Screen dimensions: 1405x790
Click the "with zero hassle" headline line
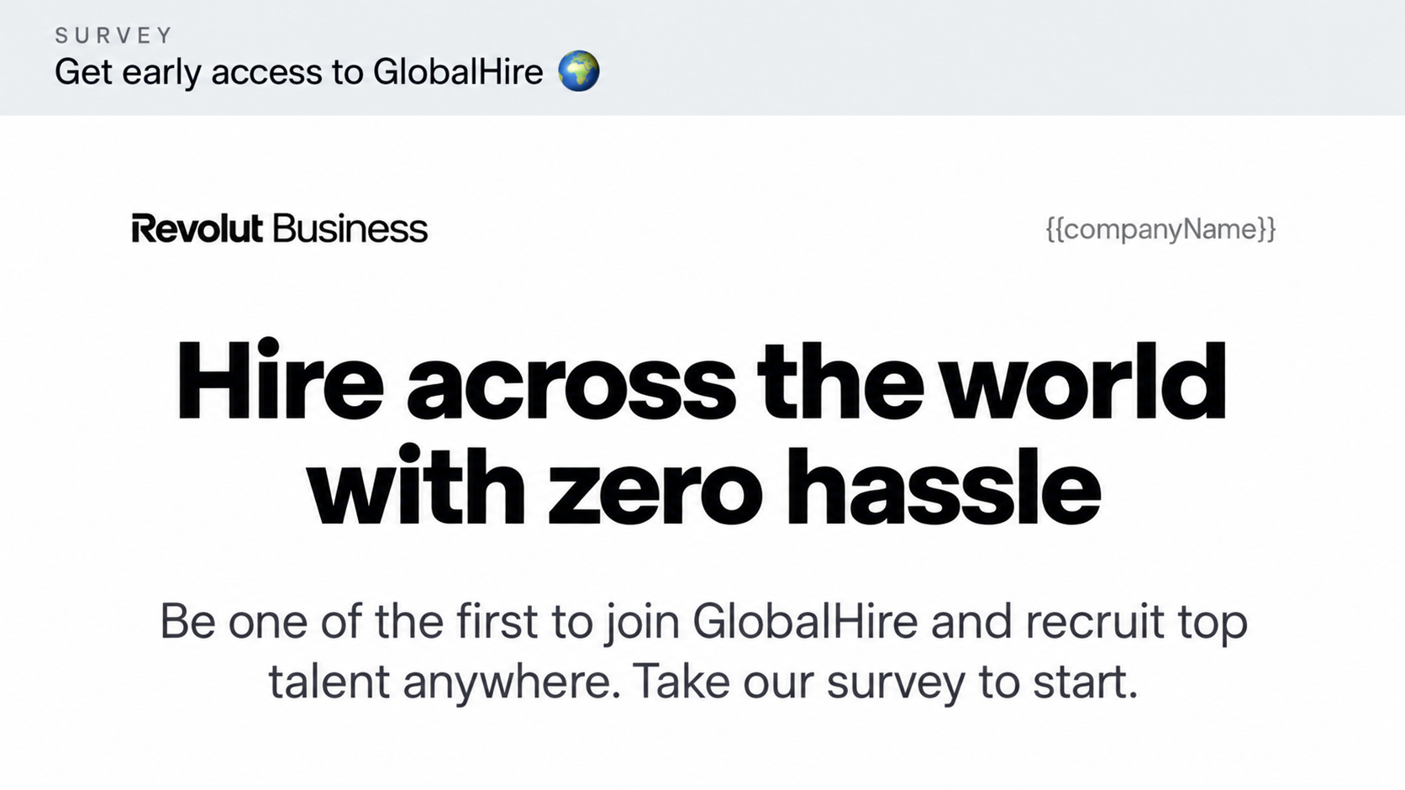[x=703, y=486]
